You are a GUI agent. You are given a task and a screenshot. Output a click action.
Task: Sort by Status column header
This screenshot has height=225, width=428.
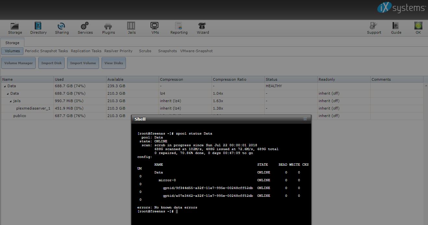(x=291, y=79)
